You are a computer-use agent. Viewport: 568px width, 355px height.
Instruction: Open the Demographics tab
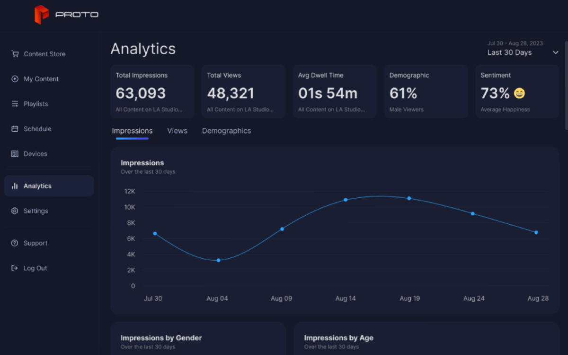(226, 131)
